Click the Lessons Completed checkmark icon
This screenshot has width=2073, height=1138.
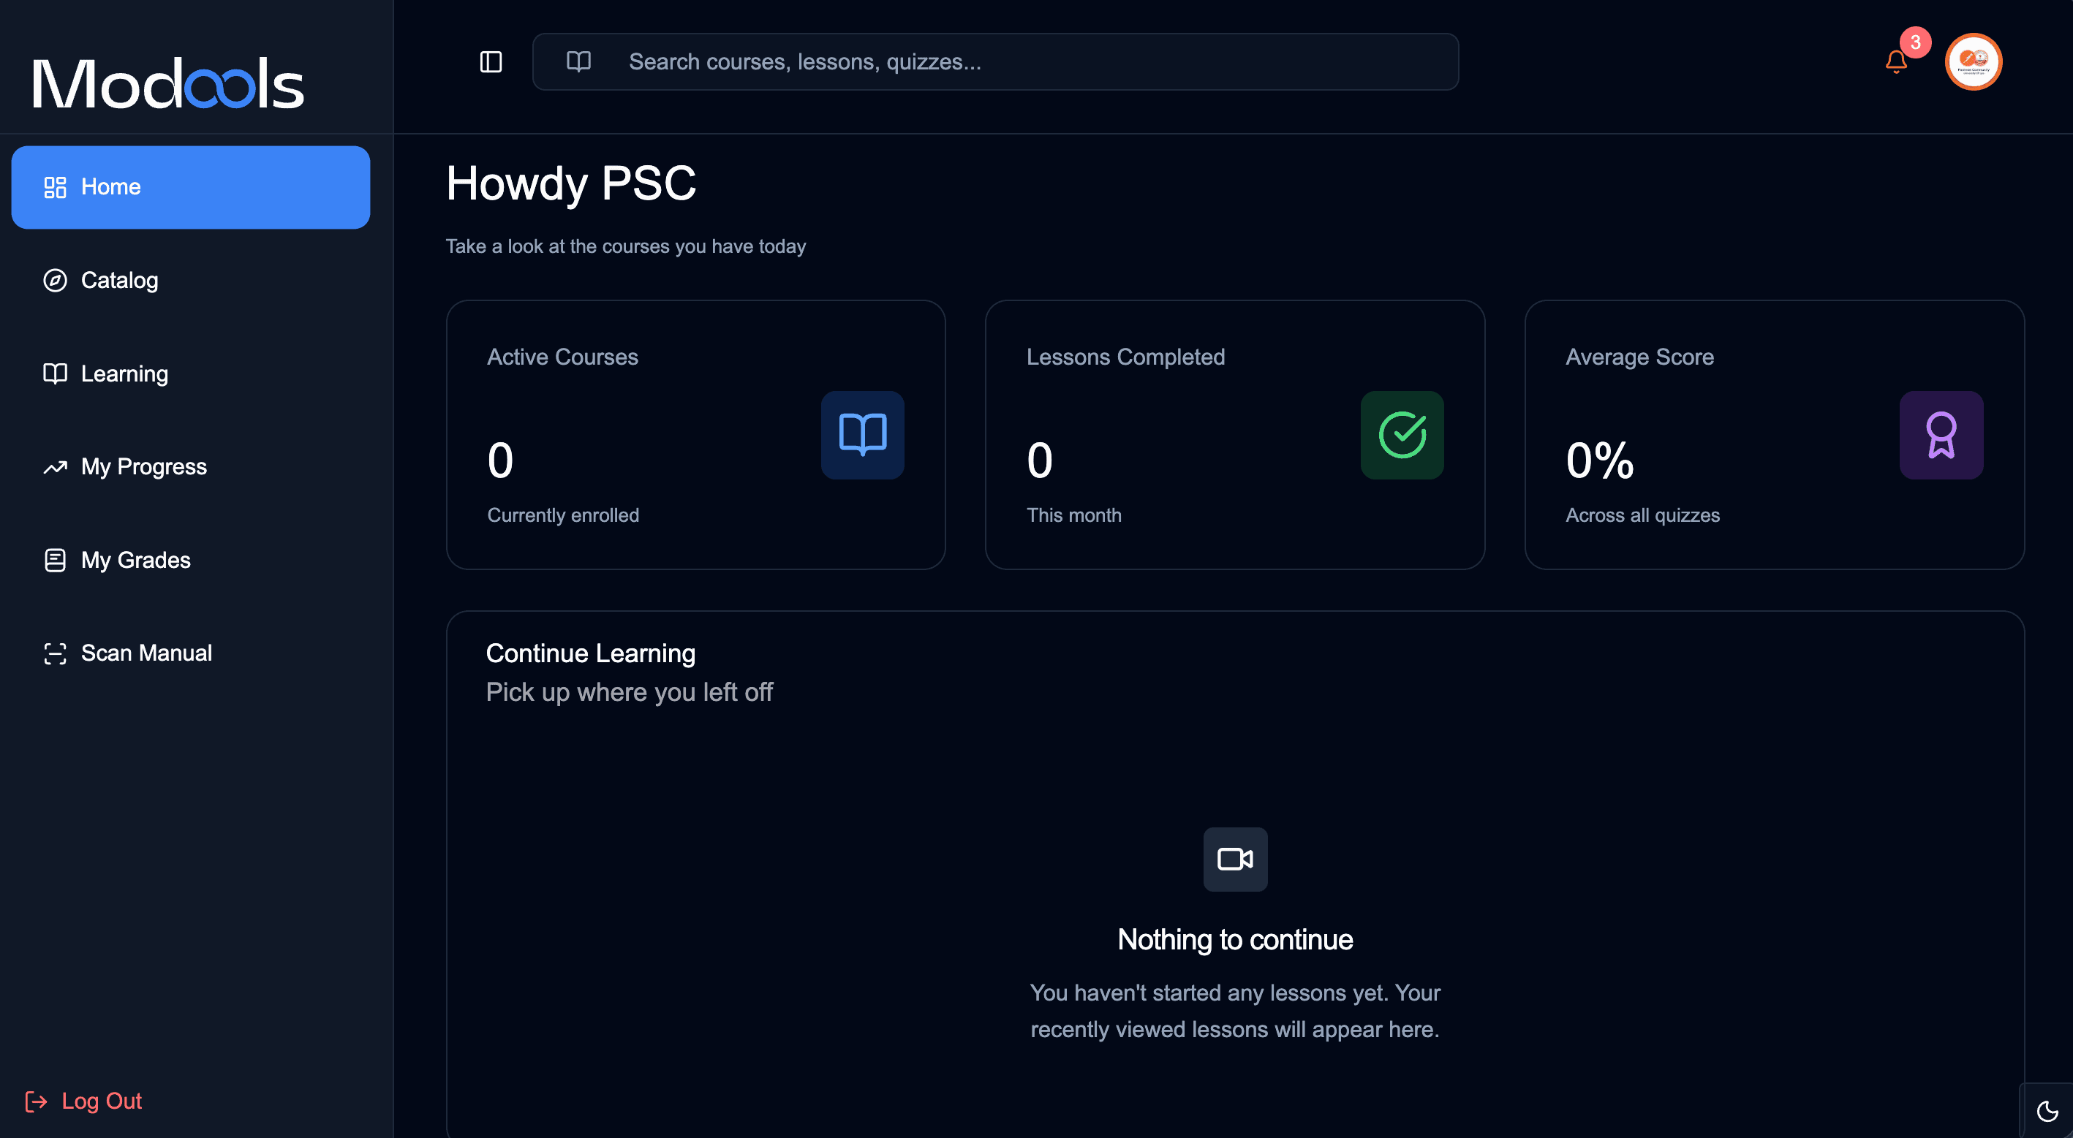click(1402, 435)
